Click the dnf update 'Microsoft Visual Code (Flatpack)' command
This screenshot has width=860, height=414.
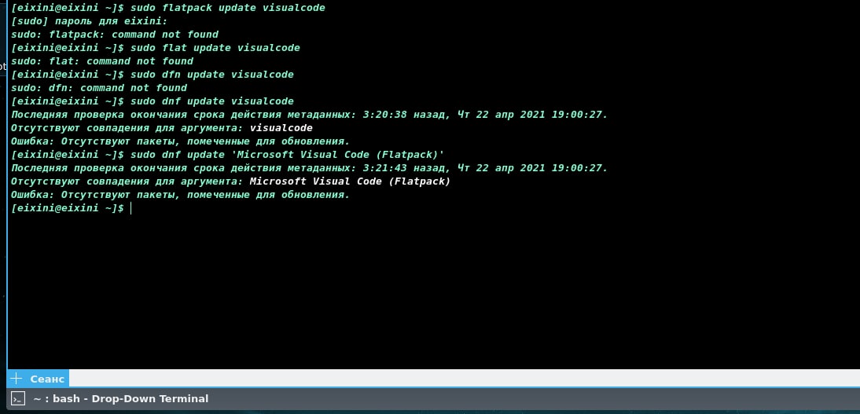228,154
